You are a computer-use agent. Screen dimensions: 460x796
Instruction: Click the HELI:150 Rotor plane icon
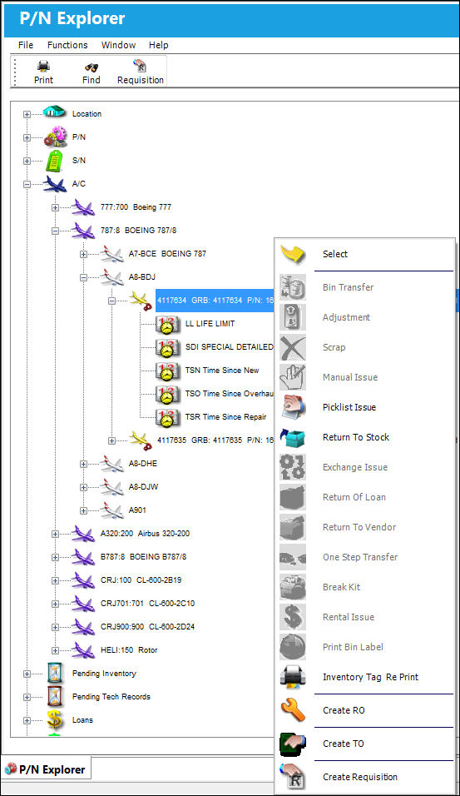83,649
